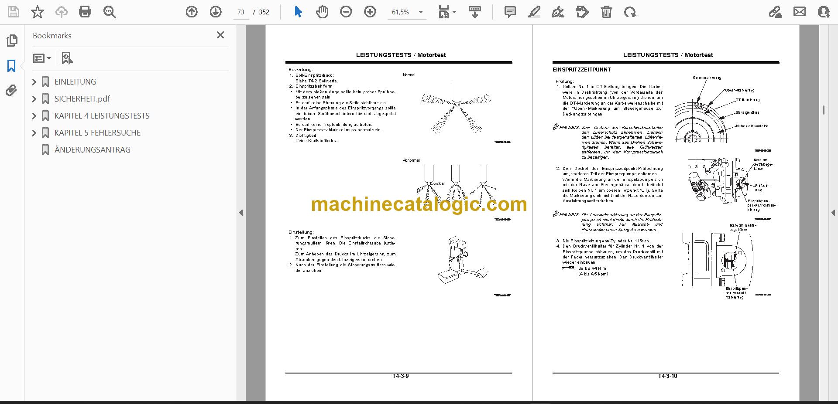The width and height of the screenshot is (838, 404).
Task: Zoom out using the minus icon
Action: click(346, 12)
